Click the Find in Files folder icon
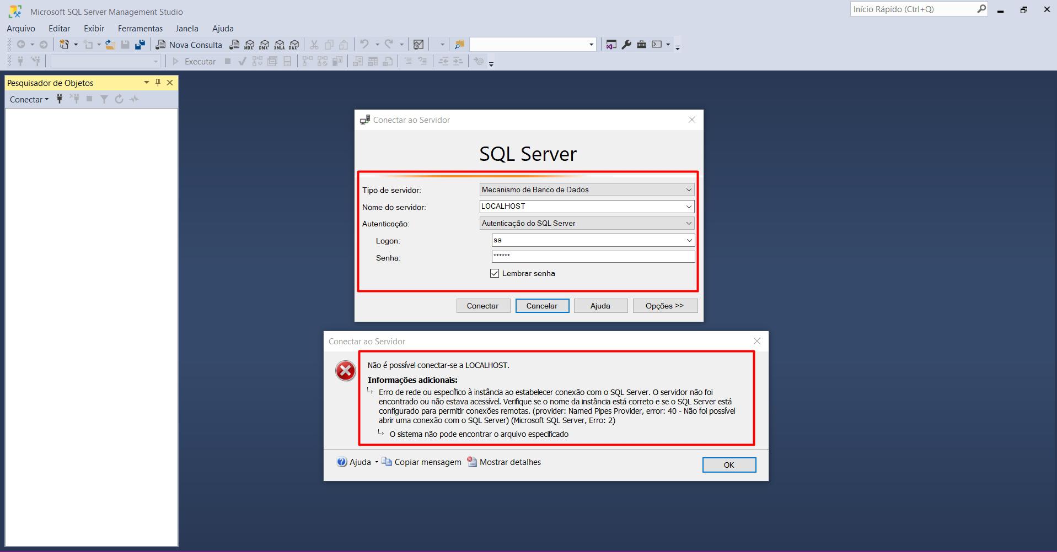The width and height of the screenshot is (1057, 552). [x=459, y=45]
